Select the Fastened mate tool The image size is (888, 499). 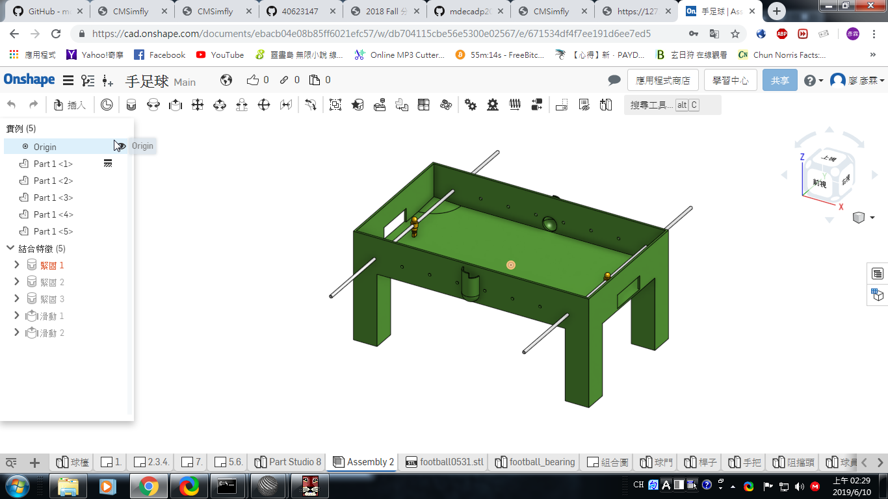[x=131, y=105]
